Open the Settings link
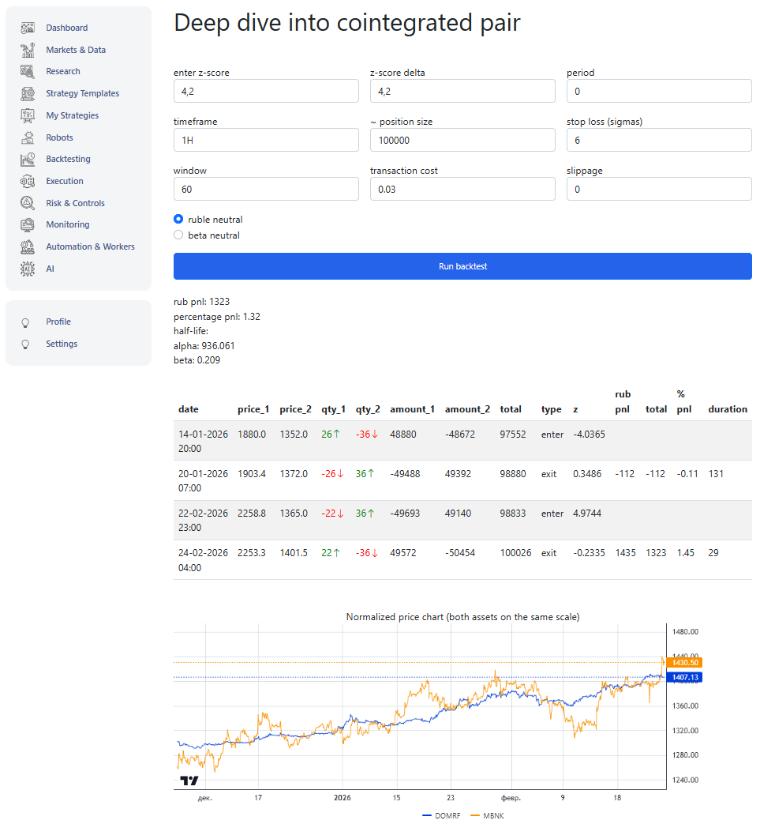Viewport: 760px width, 824px height. tap(62, 344)
